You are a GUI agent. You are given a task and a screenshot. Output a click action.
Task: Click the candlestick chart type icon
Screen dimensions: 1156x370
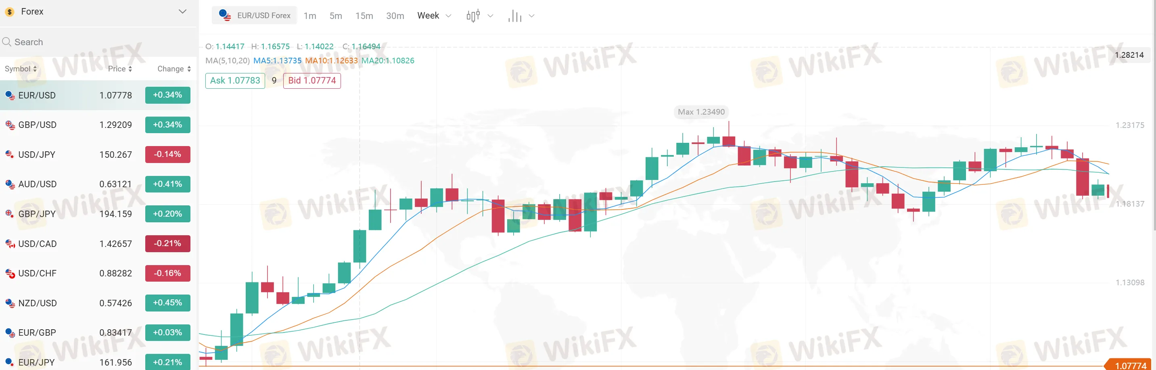(x=473, y=16)
